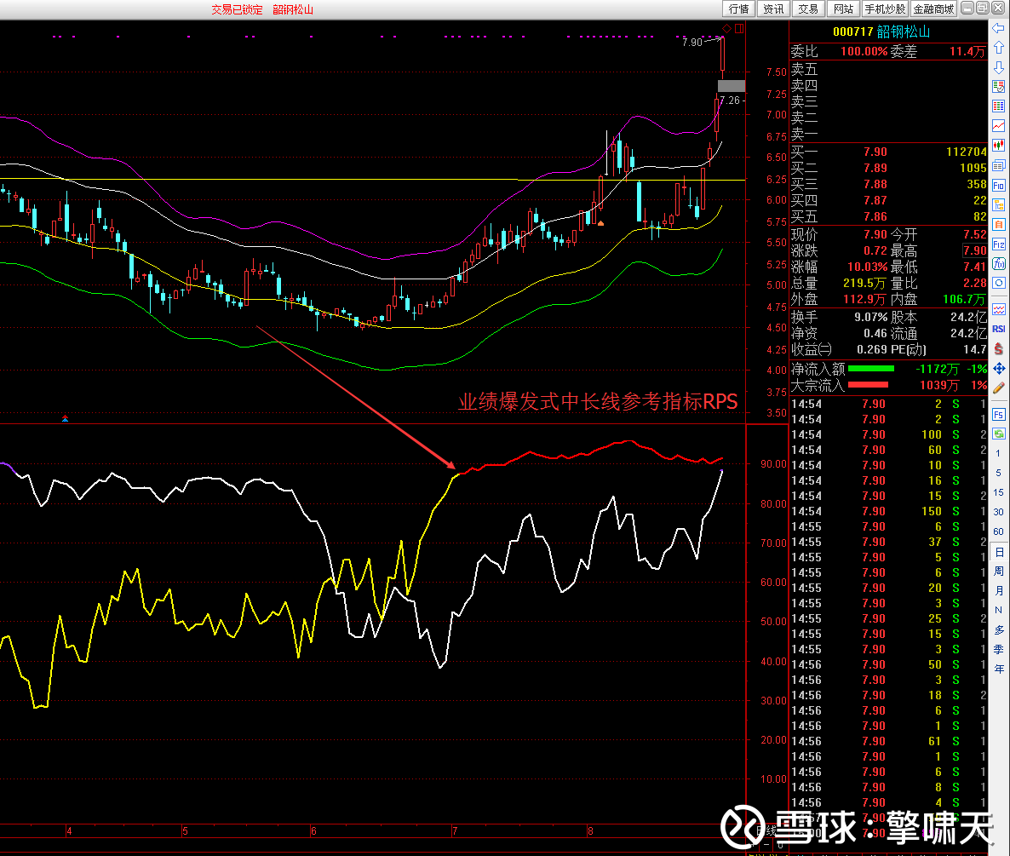Open the 资讯 menu
The image size is (1010, 856).
coord(773,9)
